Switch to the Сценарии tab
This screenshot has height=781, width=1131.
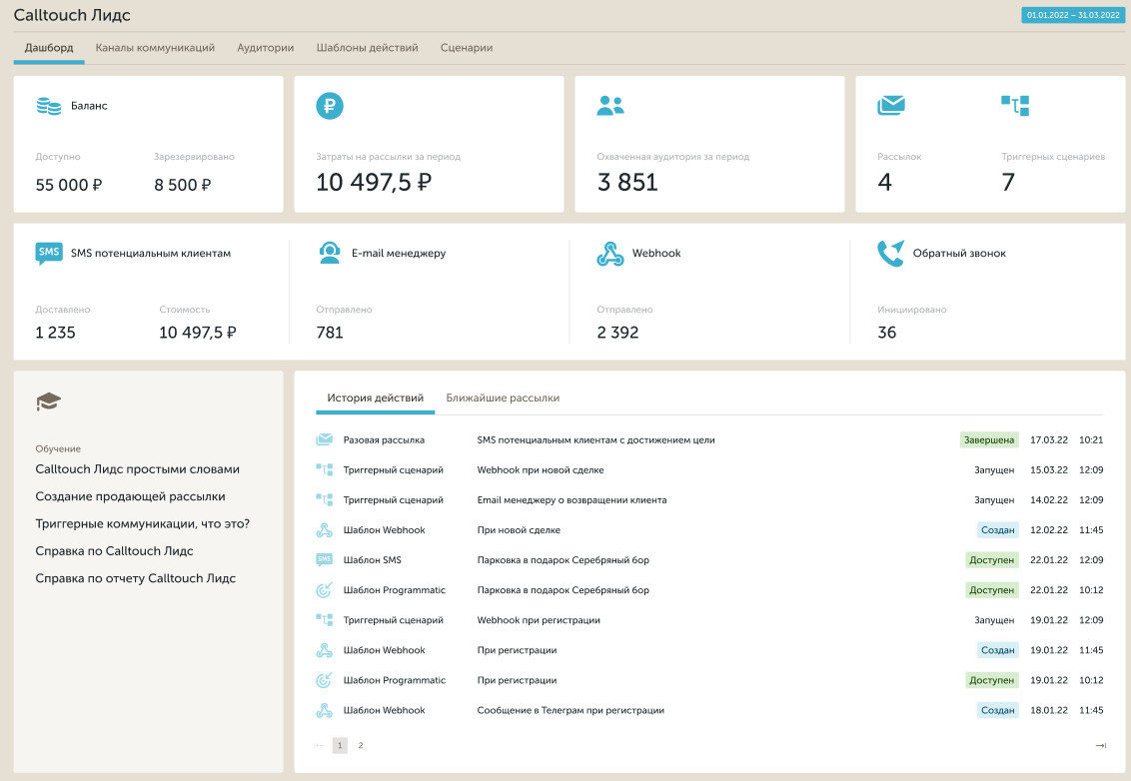[466, 48]
